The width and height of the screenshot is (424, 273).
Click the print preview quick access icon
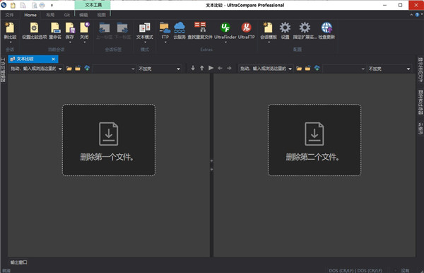pos(35,5)
